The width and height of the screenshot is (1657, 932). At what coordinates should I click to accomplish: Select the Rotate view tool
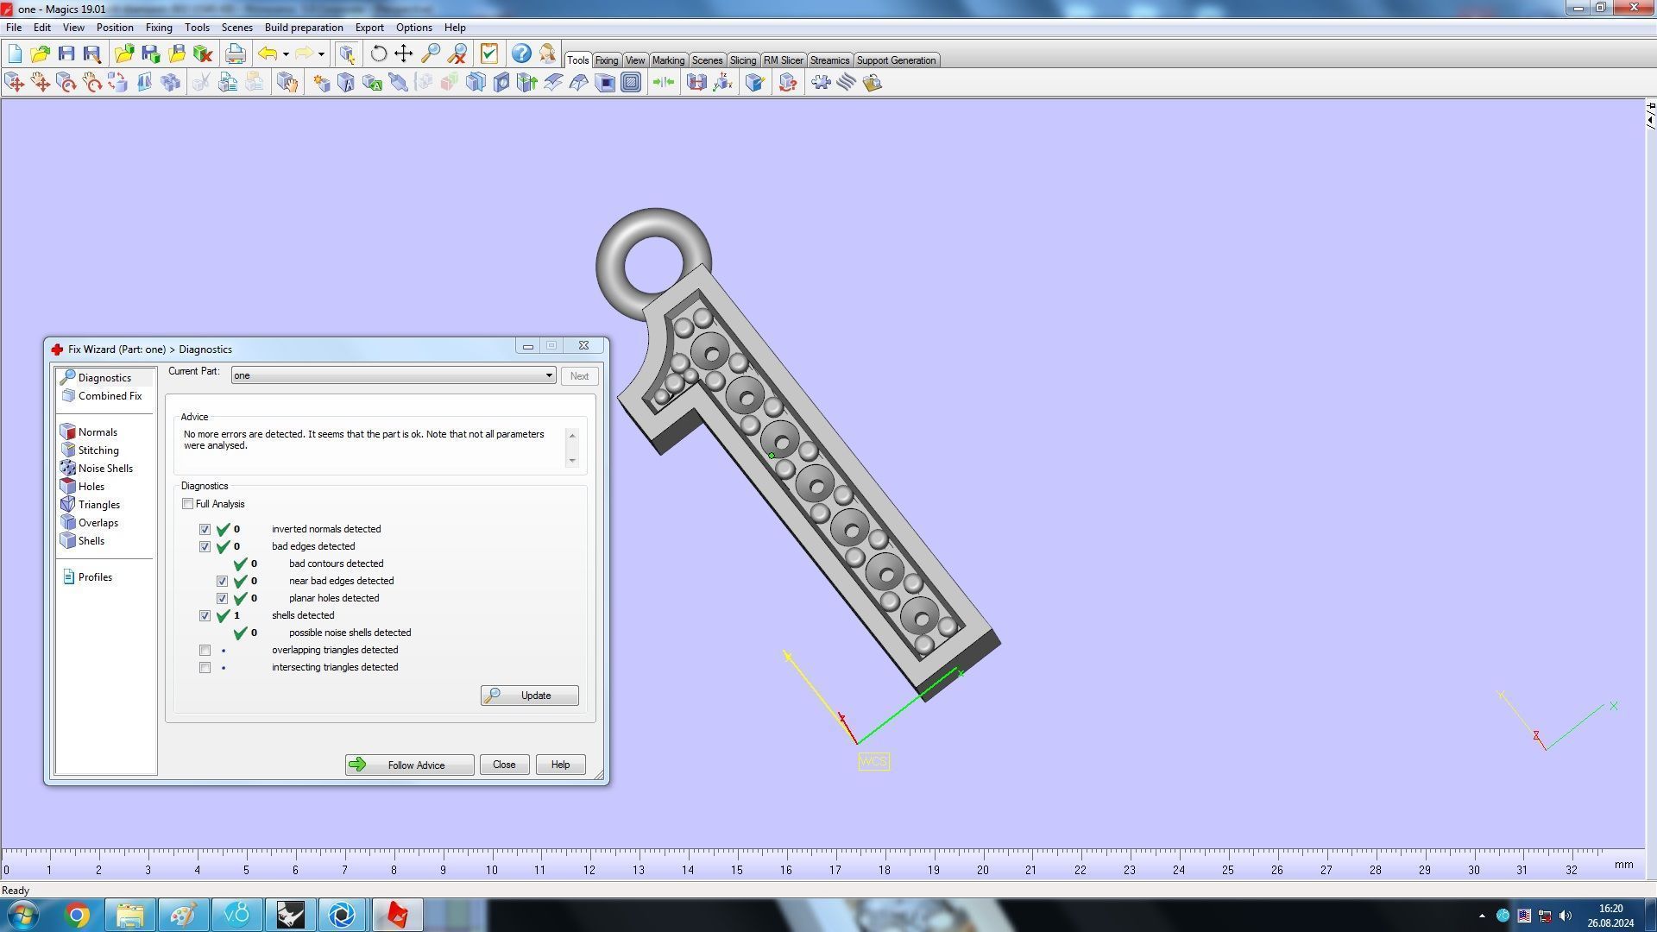pos(378,54)
